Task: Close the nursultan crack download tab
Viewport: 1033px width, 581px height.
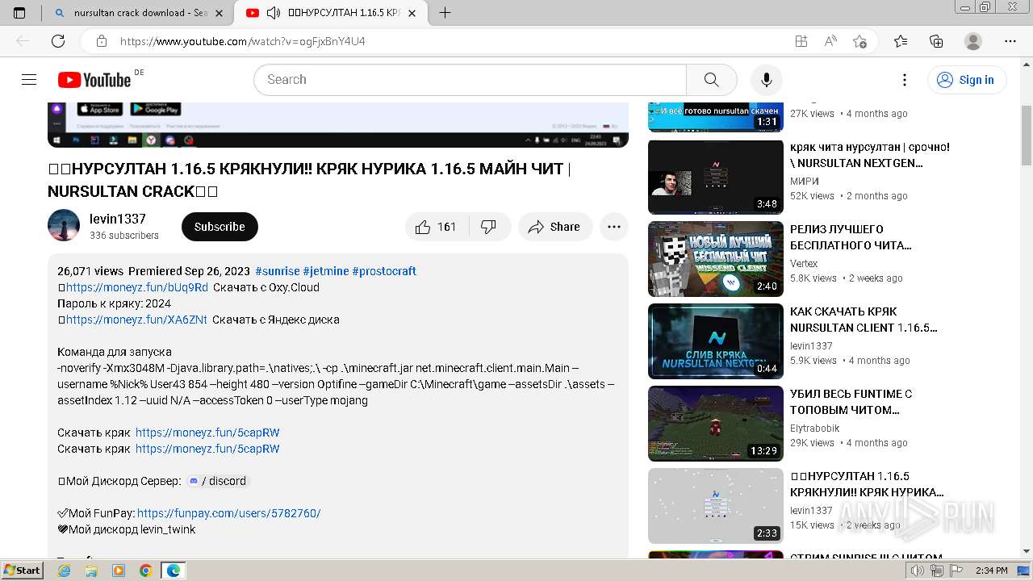Action: (219, 13)
